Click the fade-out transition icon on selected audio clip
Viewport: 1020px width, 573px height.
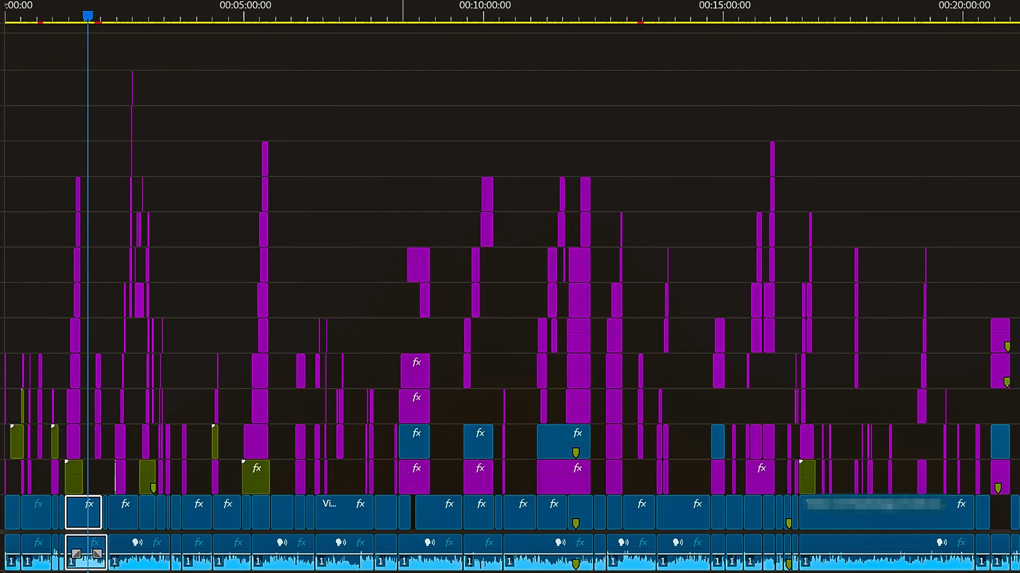[97, 554]
